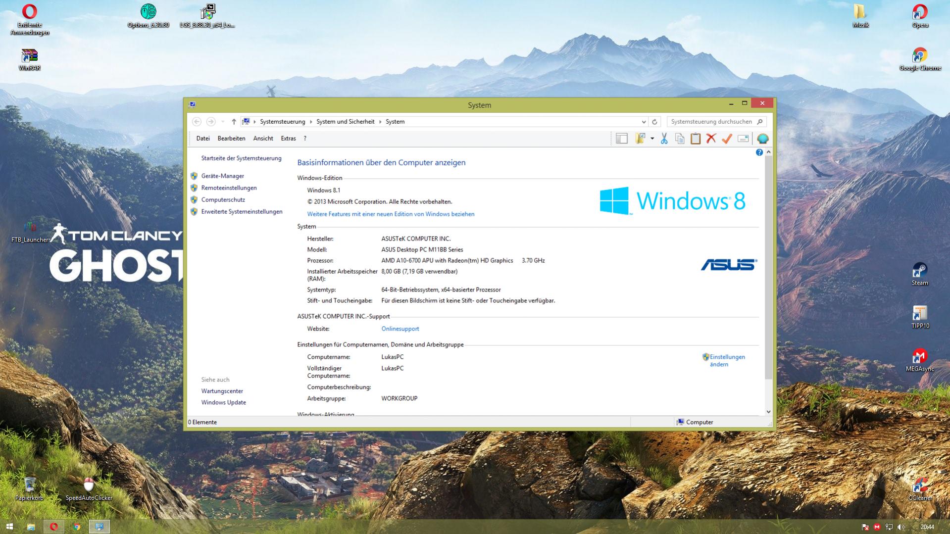This screenshot has width=950, height=534.
Task: Expand the address bar history dropdown
Action: pos(644,122)
